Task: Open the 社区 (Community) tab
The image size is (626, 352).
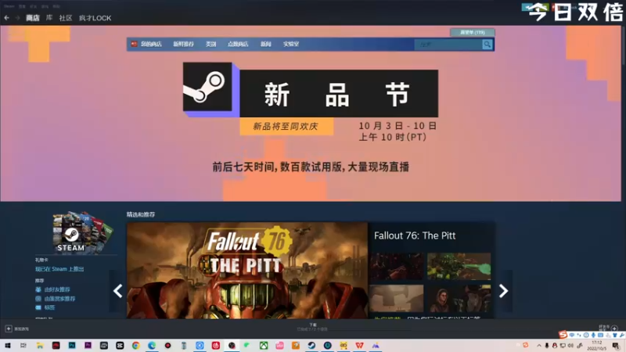Action: (x=66, y=17)
